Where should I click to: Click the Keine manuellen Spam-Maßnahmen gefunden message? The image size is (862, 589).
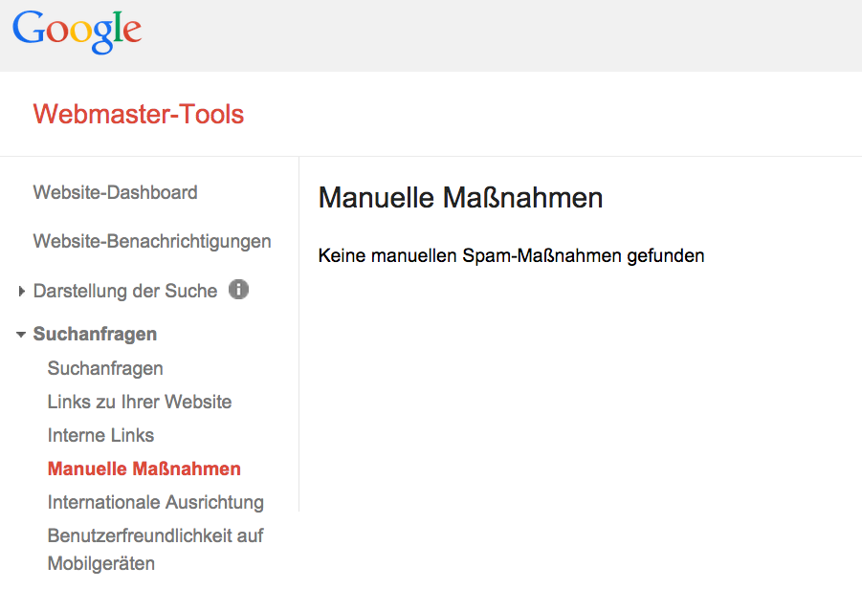point(511,256)
